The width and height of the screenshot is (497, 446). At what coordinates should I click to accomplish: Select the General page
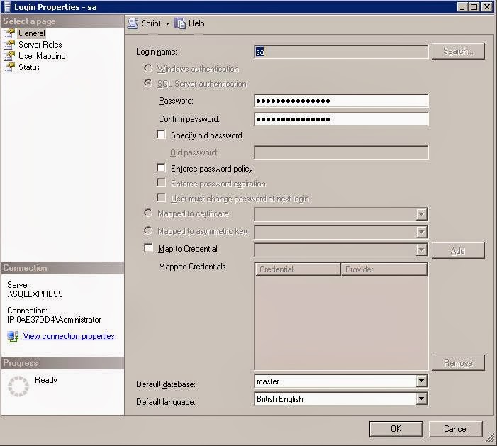point(32,33)
